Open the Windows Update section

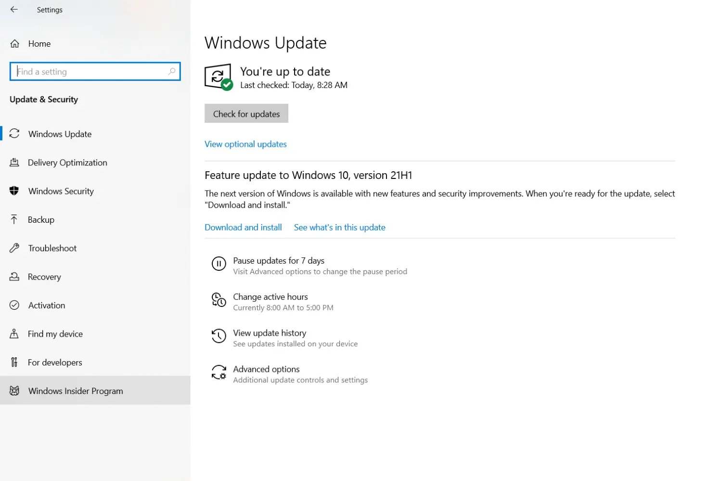tap(95, 134)
